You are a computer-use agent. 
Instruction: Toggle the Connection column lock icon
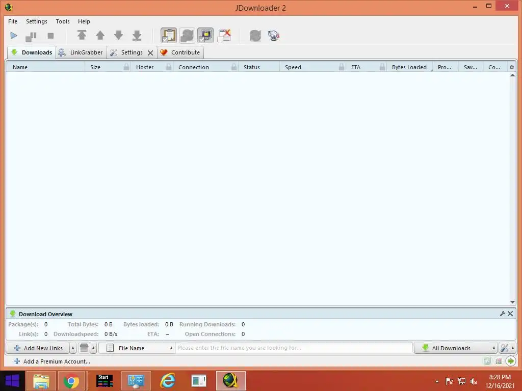tap(234, 67)
